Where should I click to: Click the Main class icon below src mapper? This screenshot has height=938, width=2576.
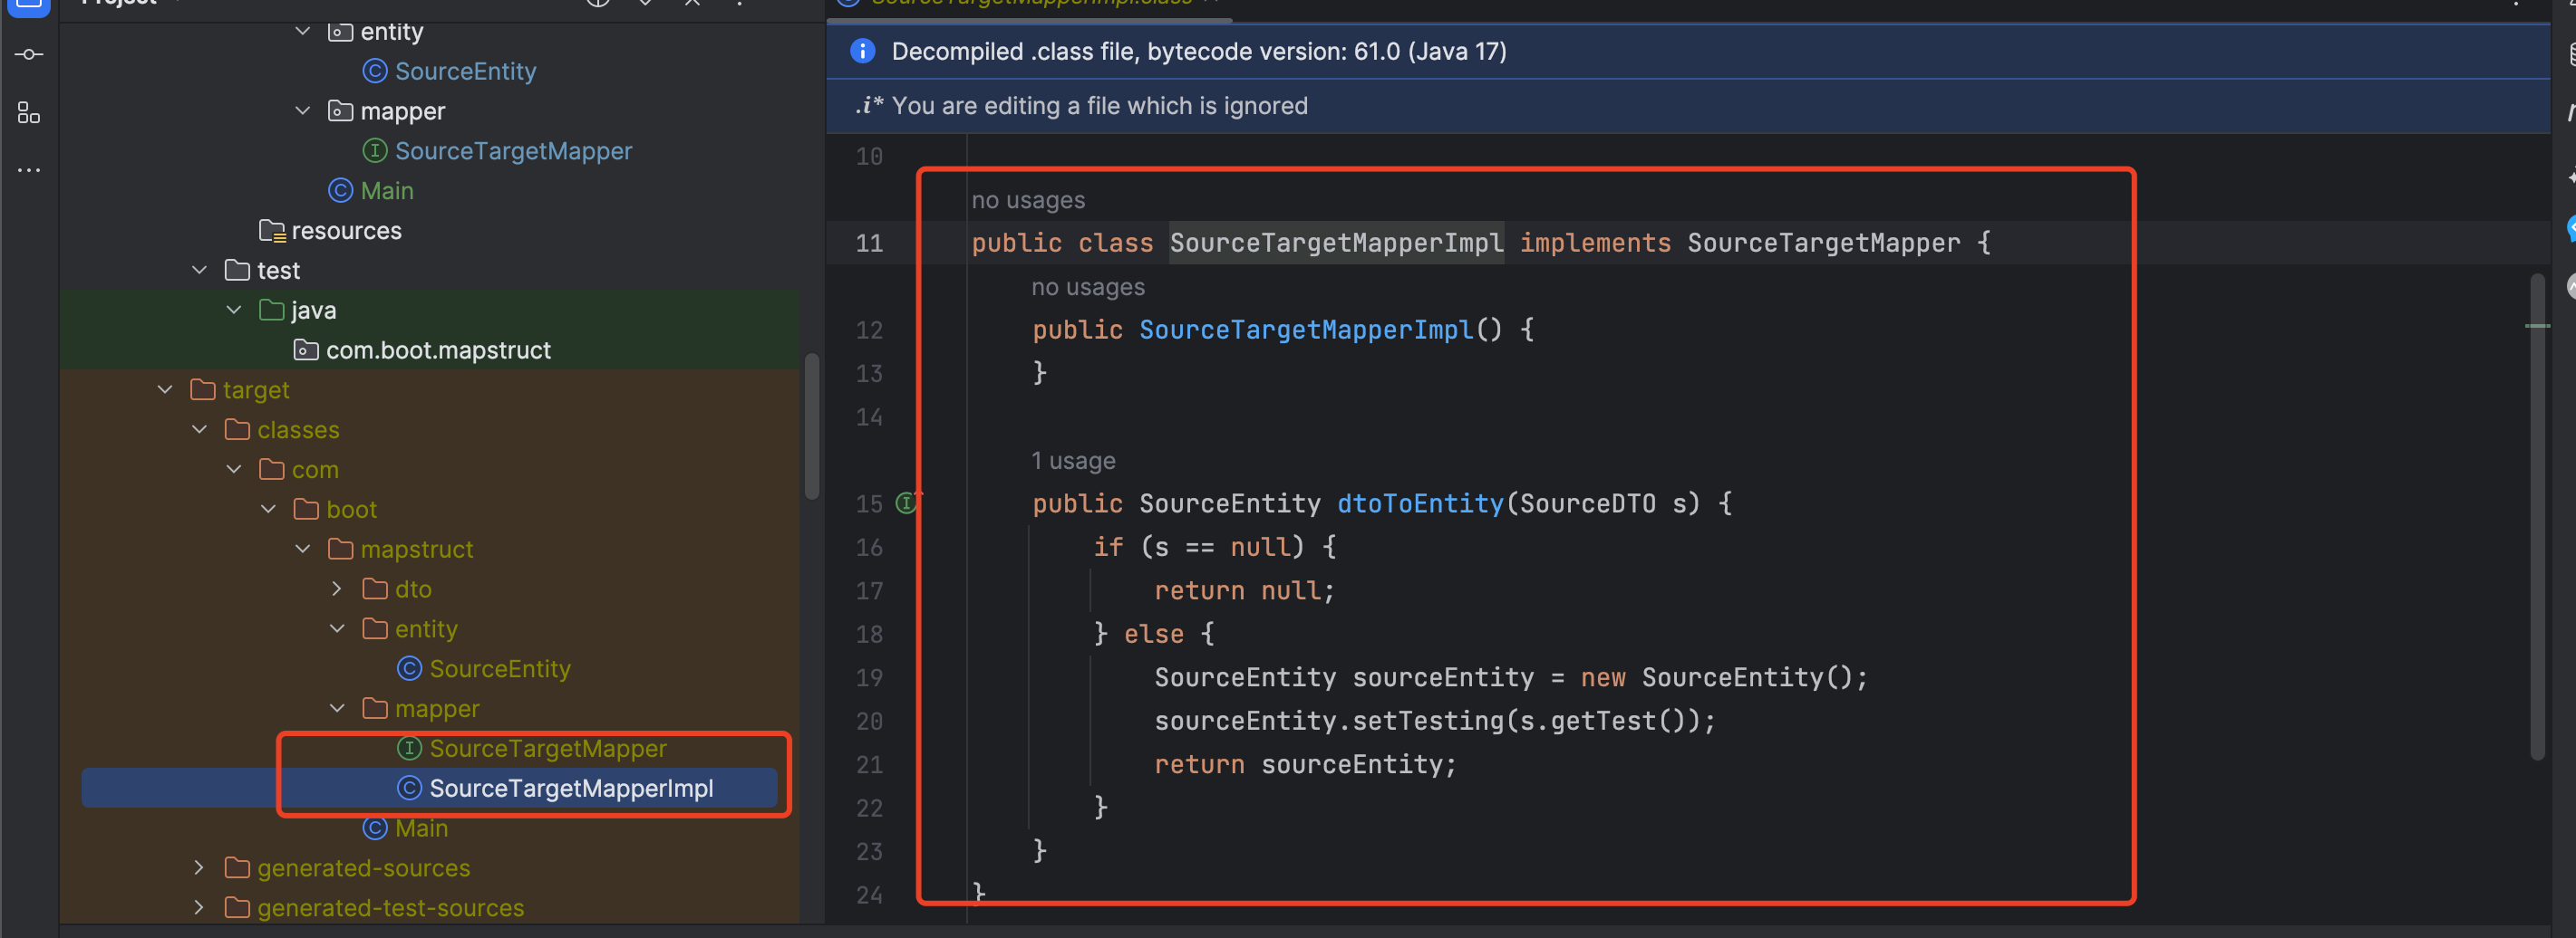[x=341, y=191]
